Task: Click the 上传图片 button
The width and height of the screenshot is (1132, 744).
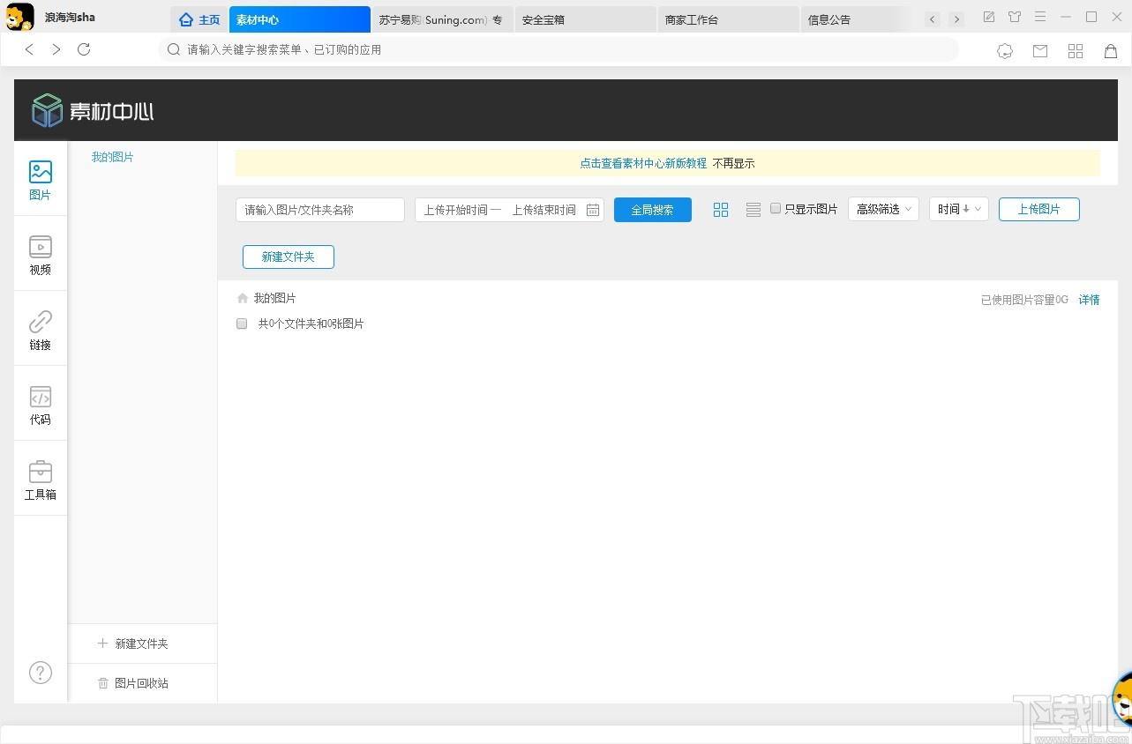Action: [1038, 209]
